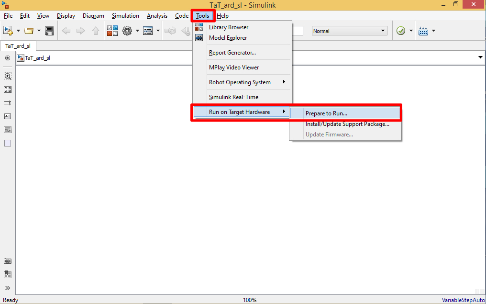
Task: Close the open Tools menu
Action: [203, 16]
